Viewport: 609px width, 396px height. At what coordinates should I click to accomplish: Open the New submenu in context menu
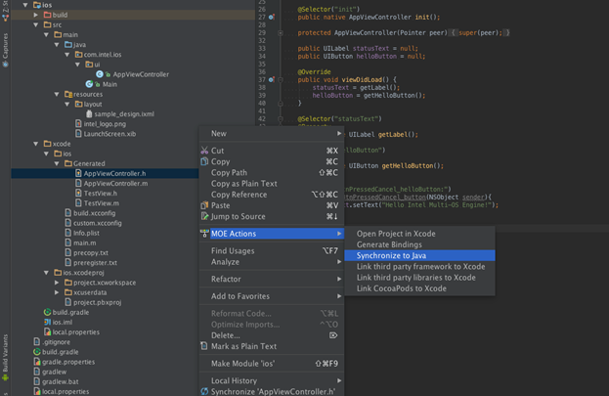tap(272, 133)
